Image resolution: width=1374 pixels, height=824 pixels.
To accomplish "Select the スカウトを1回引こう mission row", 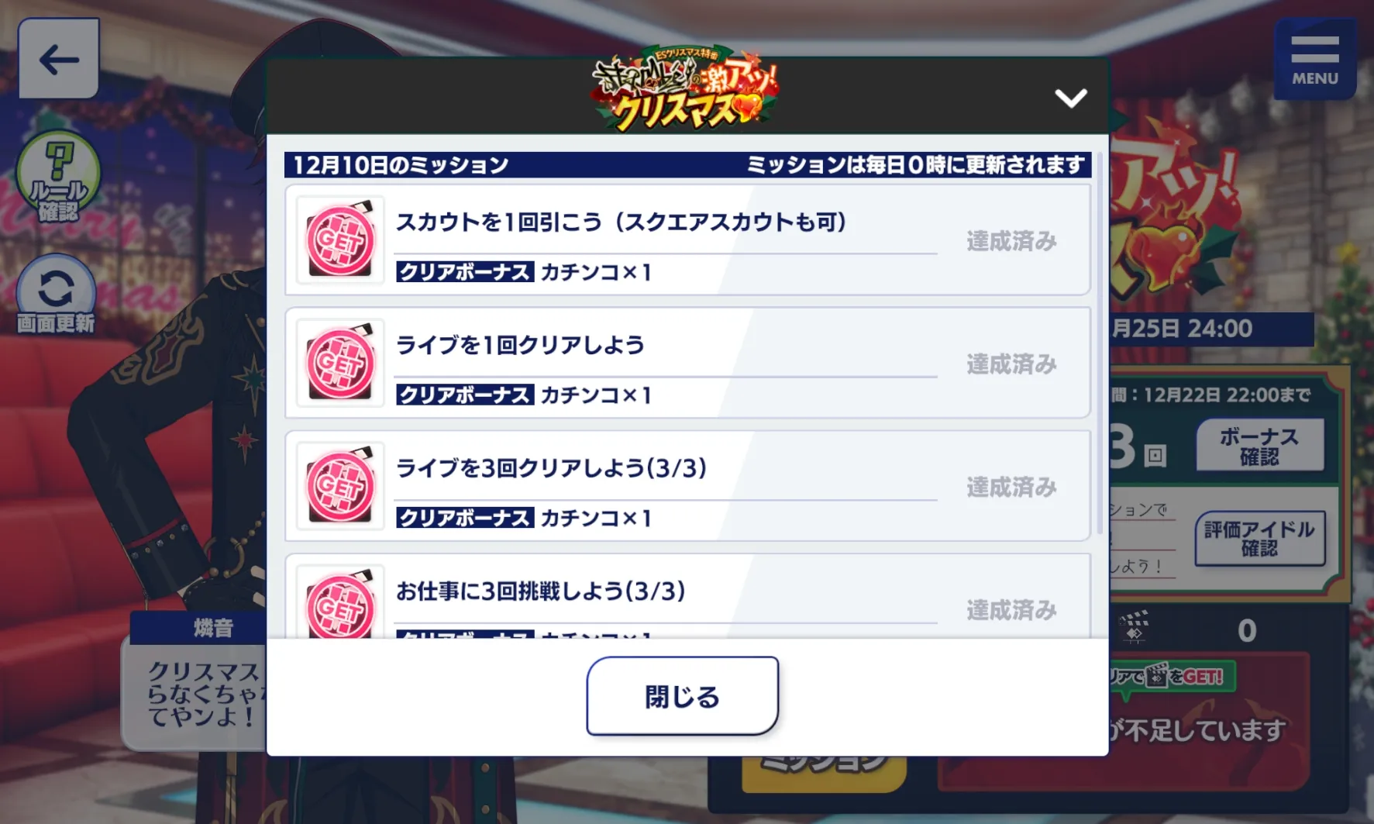I will coord(687,240).
